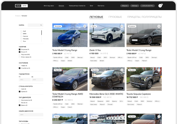177x124 pixels.
Task: Open the favorites bookmark icon in header
Action: tap(160, 6)
